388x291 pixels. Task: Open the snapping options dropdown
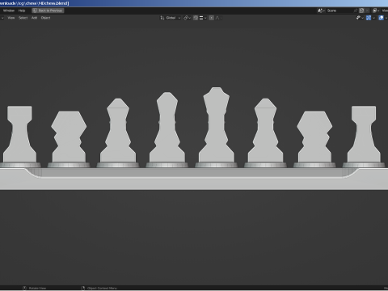[x=203, y=18]
